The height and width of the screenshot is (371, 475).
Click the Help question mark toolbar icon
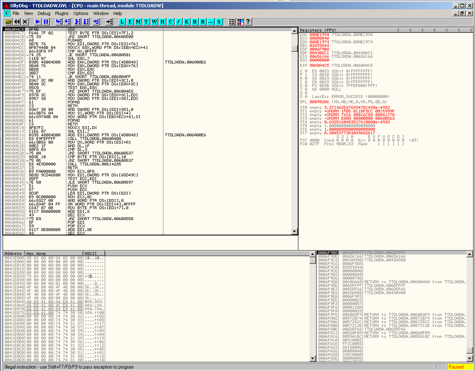[x=248, y=21]
